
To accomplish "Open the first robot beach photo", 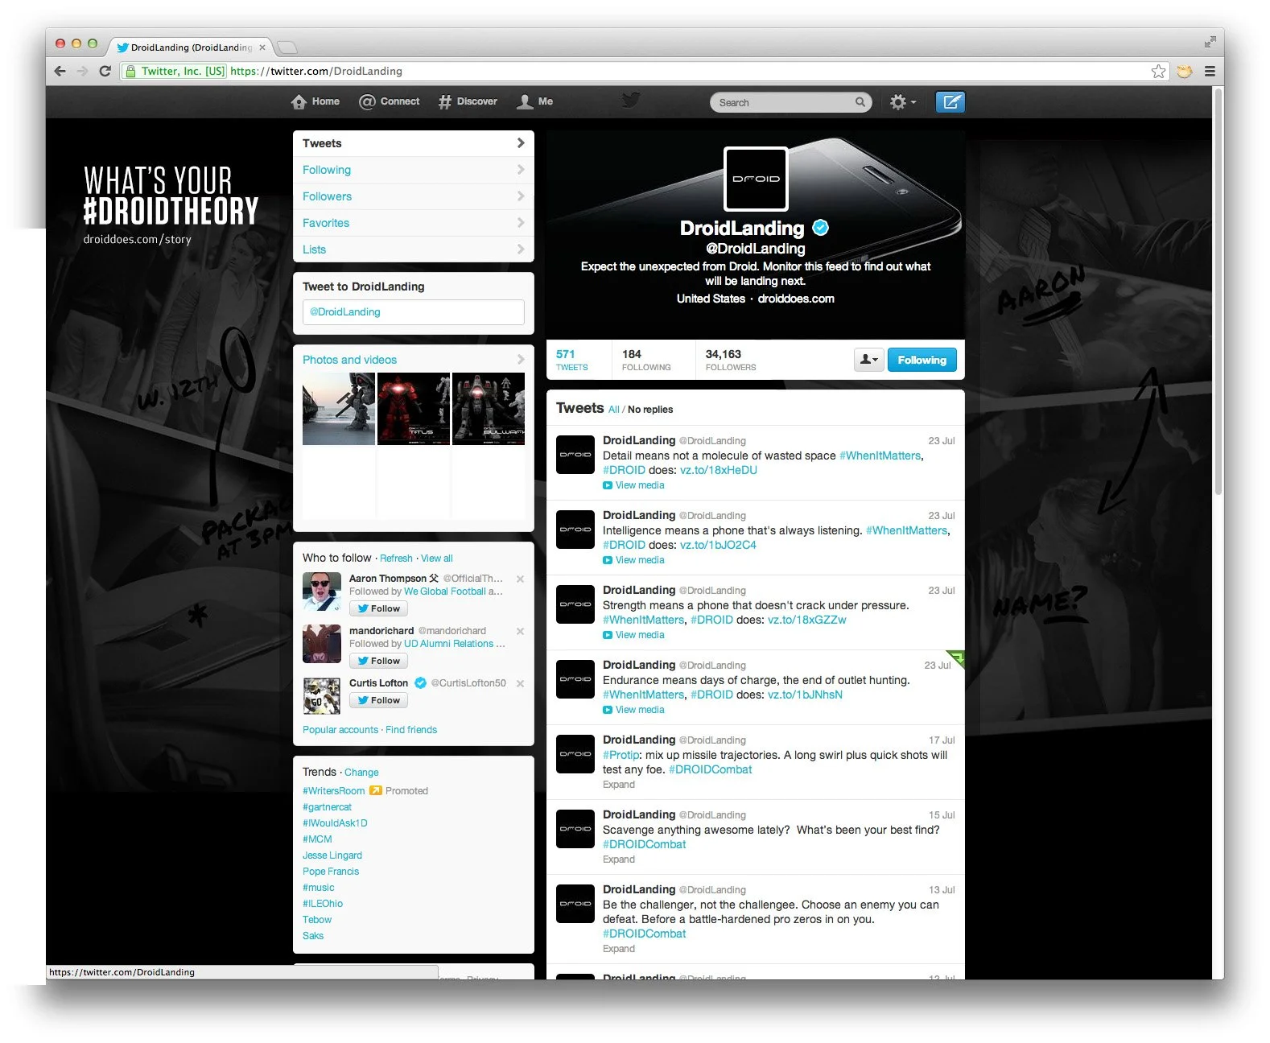I will (x=339, y=409).
